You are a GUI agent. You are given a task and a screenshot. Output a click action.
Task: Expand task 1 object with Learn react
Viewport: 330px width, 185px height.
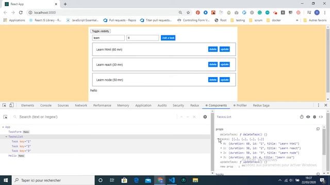(x=221, y=148)
